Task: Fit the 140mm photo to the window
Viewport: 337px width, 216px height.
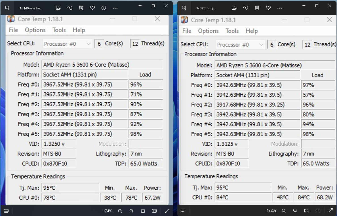Action: [143, 211]
